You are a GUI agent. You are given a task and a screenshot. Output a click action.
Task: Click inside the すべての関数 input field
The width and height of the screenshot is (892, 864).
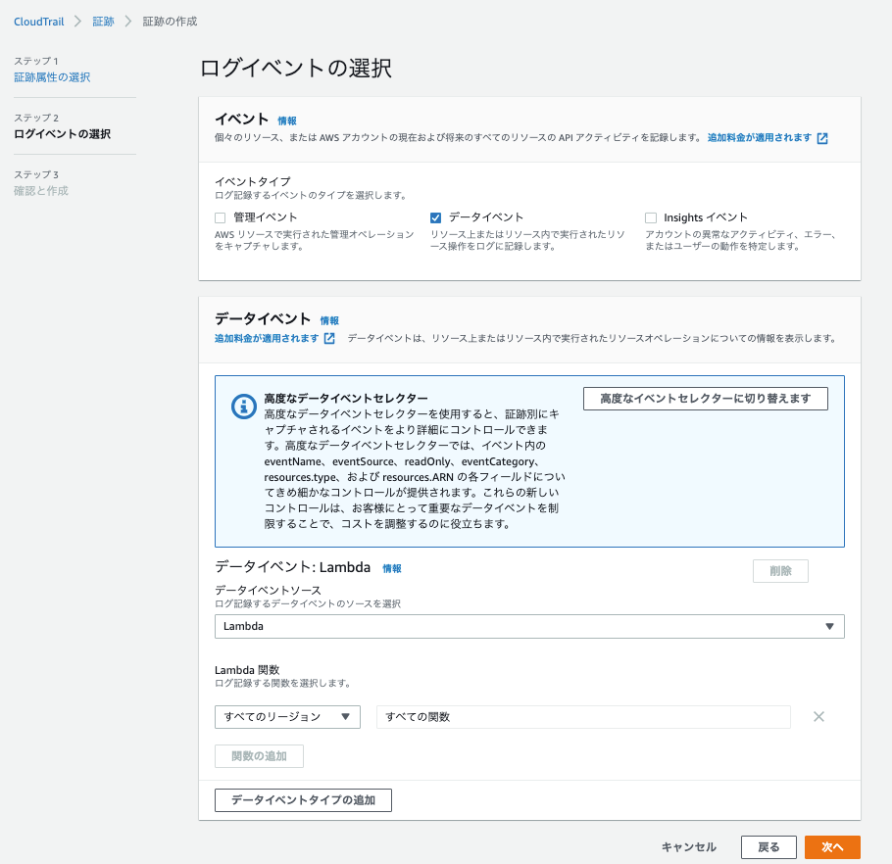[583, 717]
